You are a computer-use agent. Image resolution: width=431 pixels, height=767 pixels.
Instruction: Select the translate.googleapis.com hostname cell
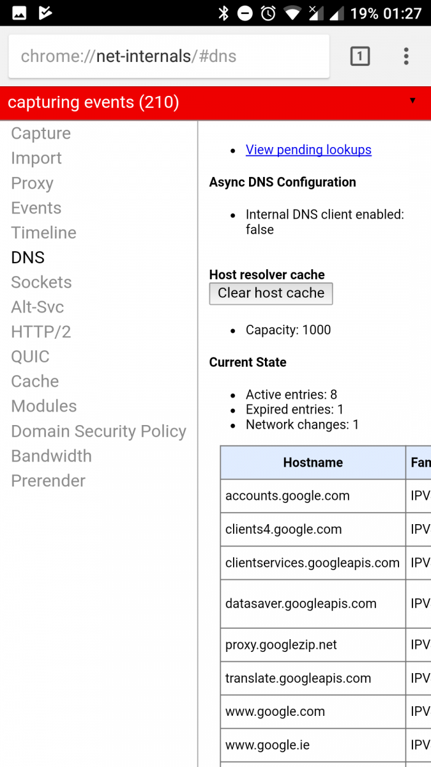[313, 679]
